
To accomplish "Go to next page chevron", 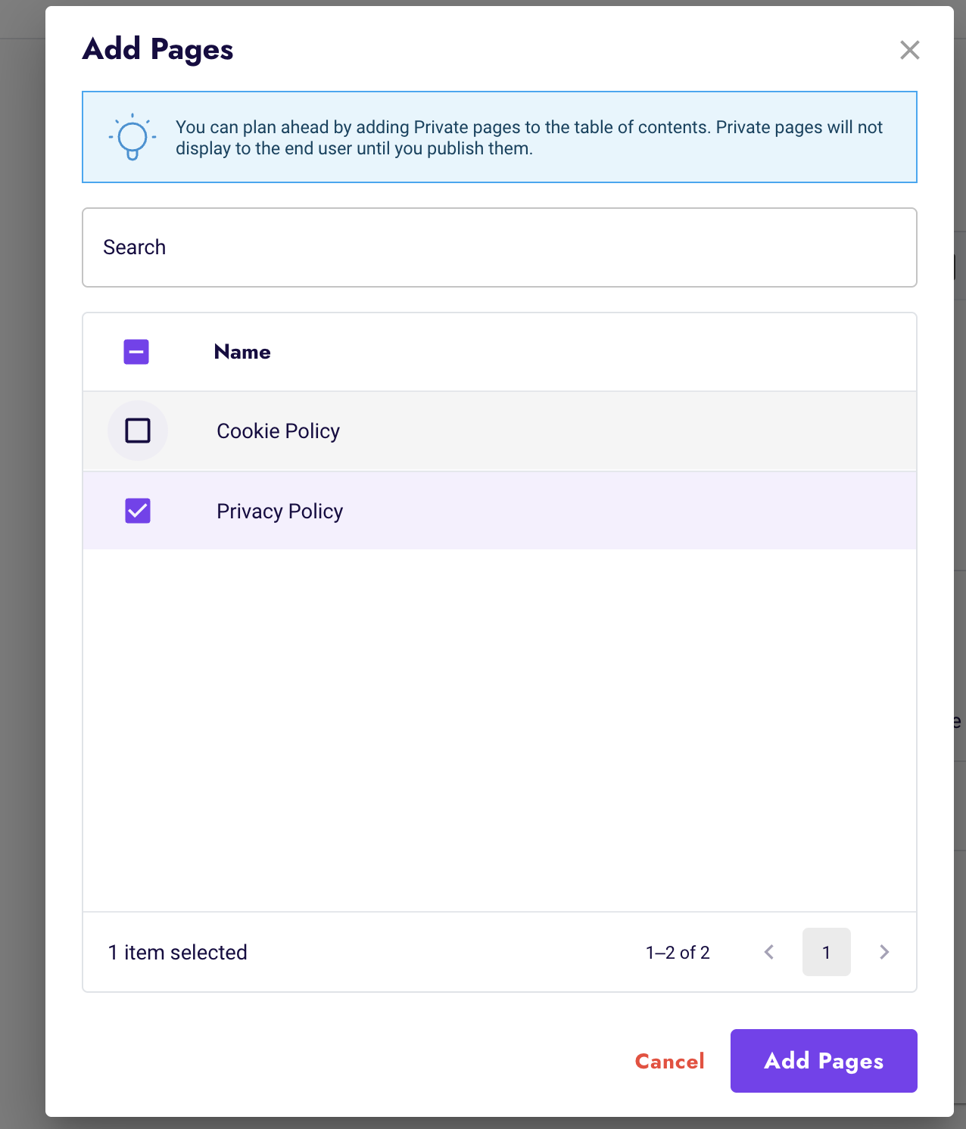I will click(x=884, y=952).
